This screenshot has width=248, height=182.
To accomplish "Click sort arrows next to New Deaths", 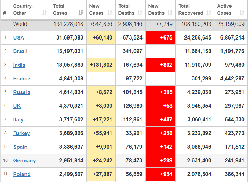I will pos(170,13).
